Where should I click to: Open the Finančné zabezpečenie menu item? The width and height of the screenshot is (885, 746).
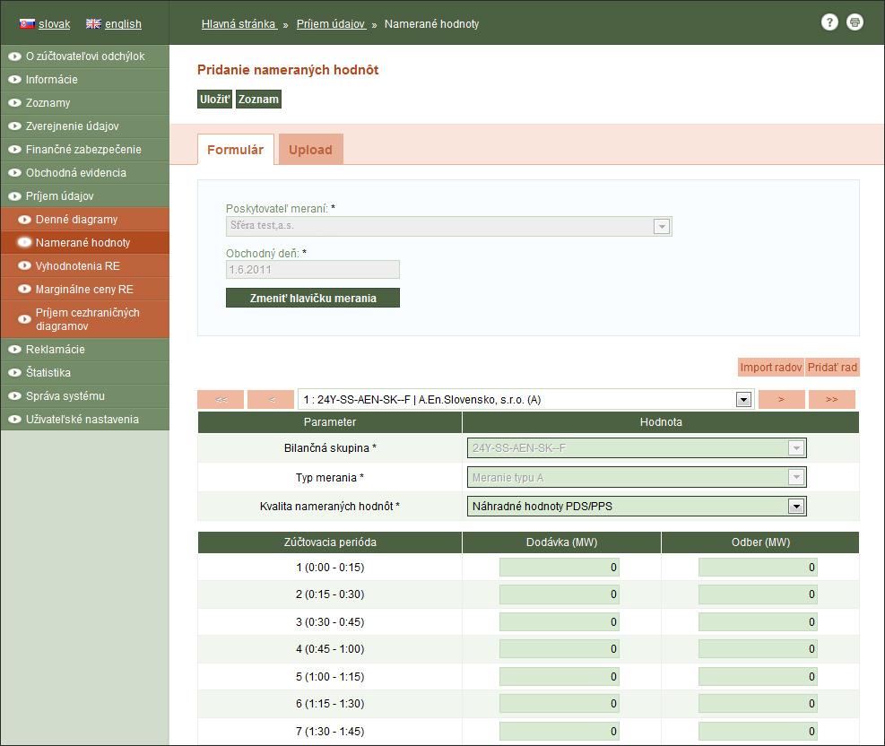84,150
